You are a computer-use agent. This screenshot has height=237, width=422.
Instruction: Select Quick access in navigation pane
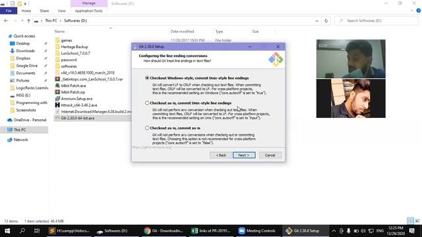(24, 36)
